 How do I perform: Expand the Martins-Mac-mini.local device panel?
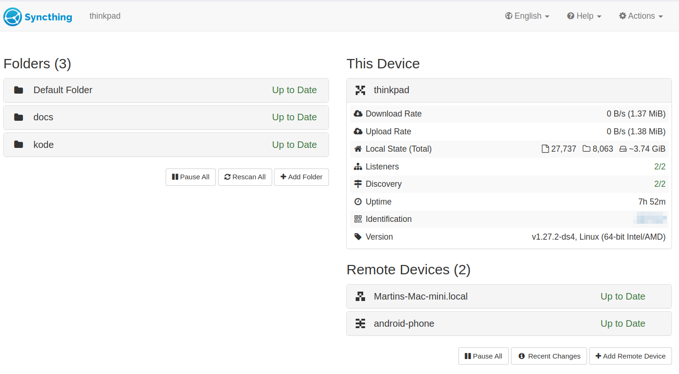point(509,296)
